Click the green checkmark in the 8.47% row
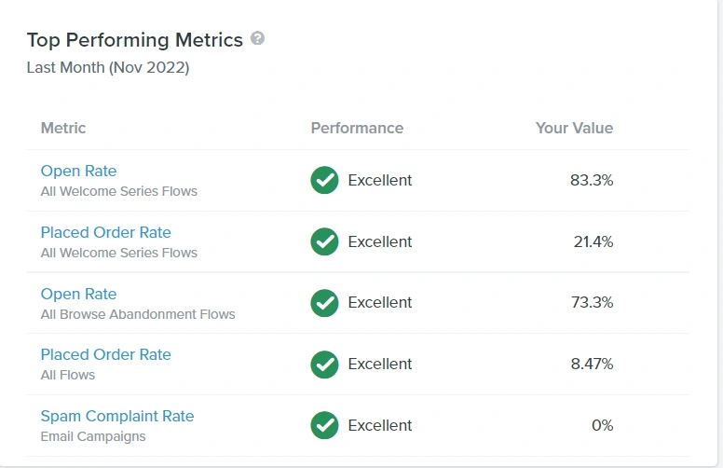This screenshot has height=468, width=723. point(324,364)
